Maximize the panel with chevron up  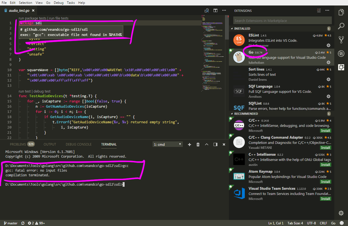[207, 144]
